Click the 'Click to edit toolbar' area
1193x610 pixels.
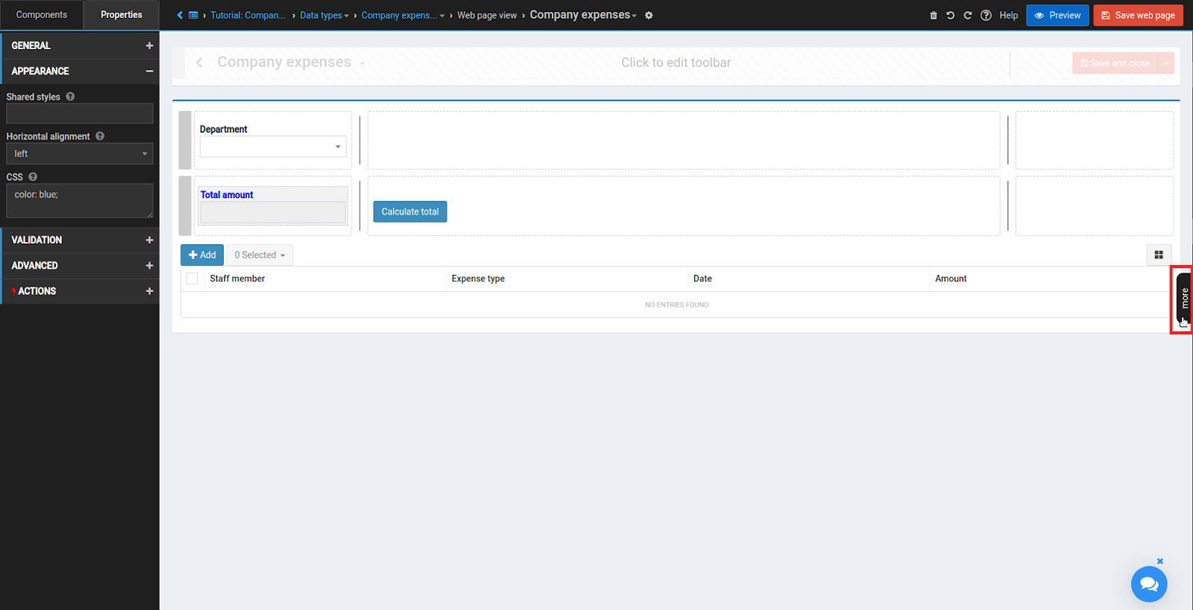[676, 63]
